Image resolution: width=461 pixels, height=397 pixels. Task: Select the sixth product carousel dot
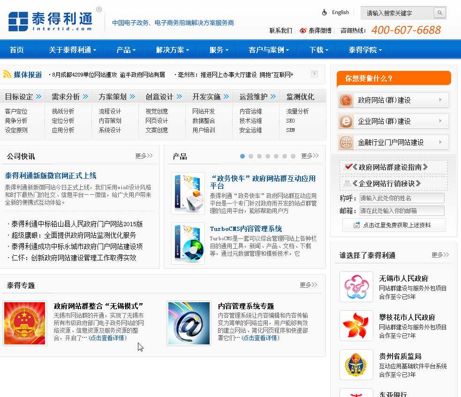(x=285, y=156)
